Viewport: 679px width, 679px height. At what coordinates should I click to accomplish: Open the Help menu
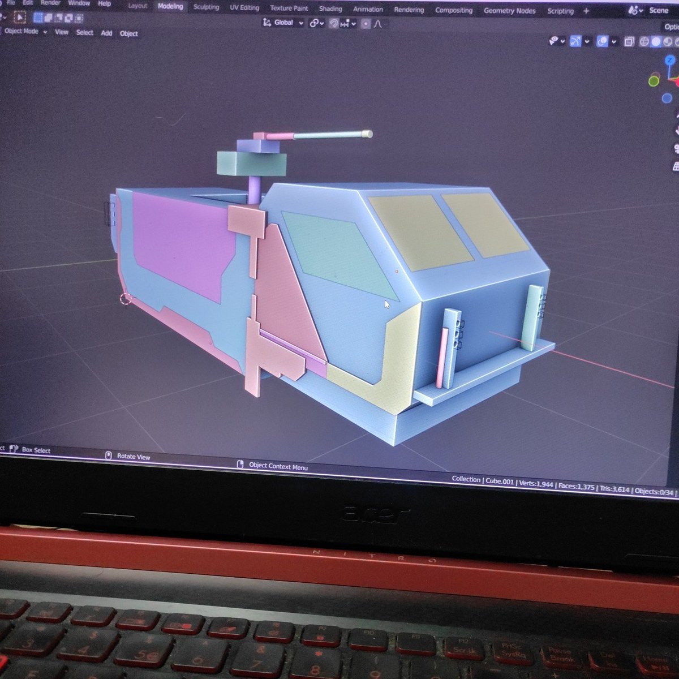105,3
